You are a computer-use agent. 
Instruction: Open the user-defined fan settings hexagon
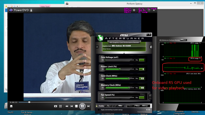(x=150, y=97)
